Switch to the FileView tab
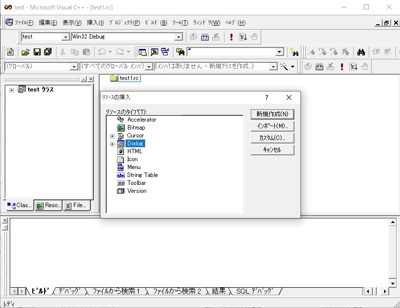400x308 pixels. (x=76, y=205)
